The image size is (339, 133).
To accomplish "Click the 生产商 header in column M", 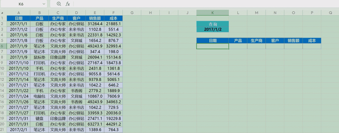I will pos(256,40).
